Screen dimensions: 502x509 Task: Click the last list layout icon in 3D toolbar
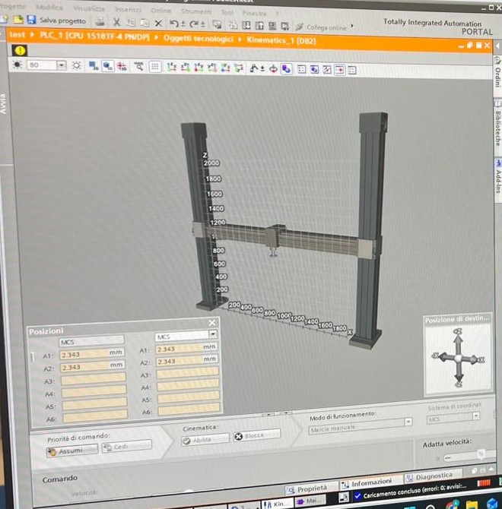(352, 70)
